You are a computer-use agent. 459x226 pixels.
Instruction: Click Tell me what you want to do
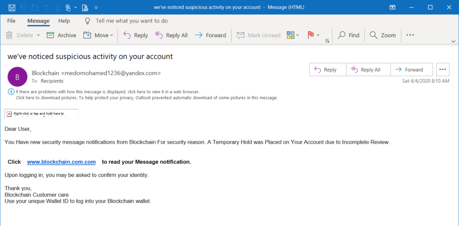pyautogui.click(x=132, y=21)
